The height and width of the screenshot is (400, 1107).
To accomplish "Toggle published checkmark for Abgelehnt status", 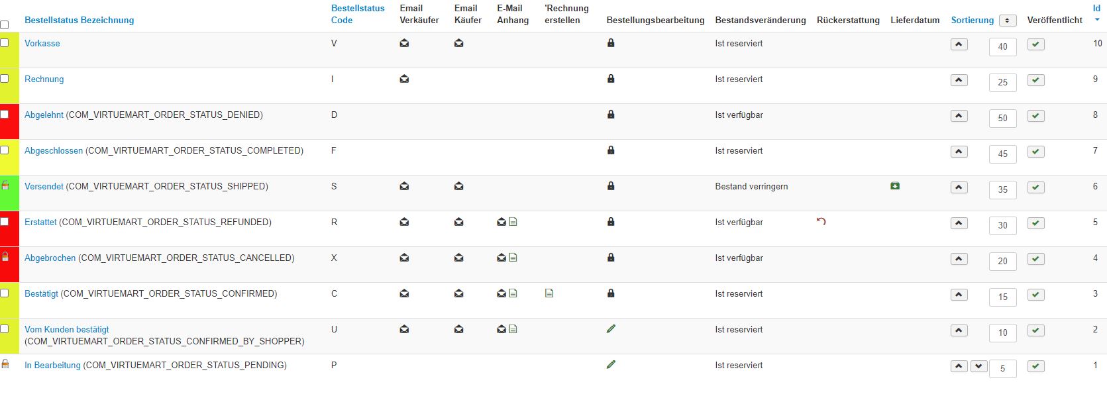I will tap(1035, 116).
